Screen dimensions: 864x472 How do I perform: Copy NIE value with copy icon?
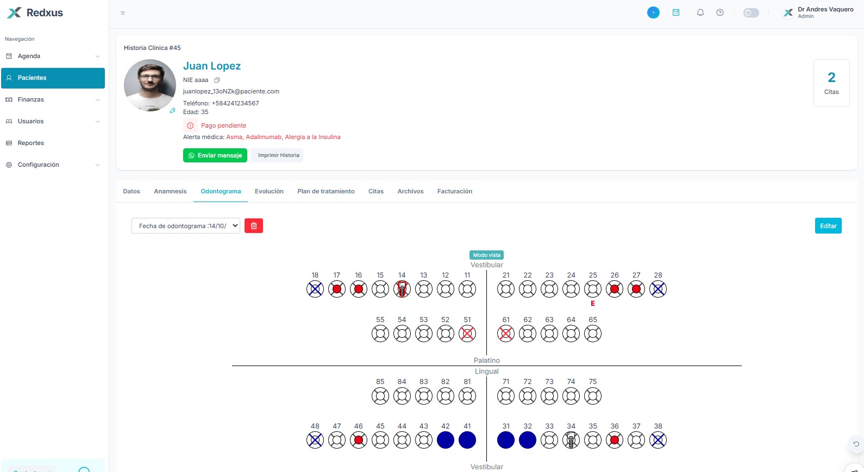(x=217, y=80)
